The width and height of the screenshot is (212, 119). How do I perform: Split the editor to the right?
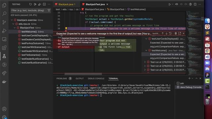195,4
